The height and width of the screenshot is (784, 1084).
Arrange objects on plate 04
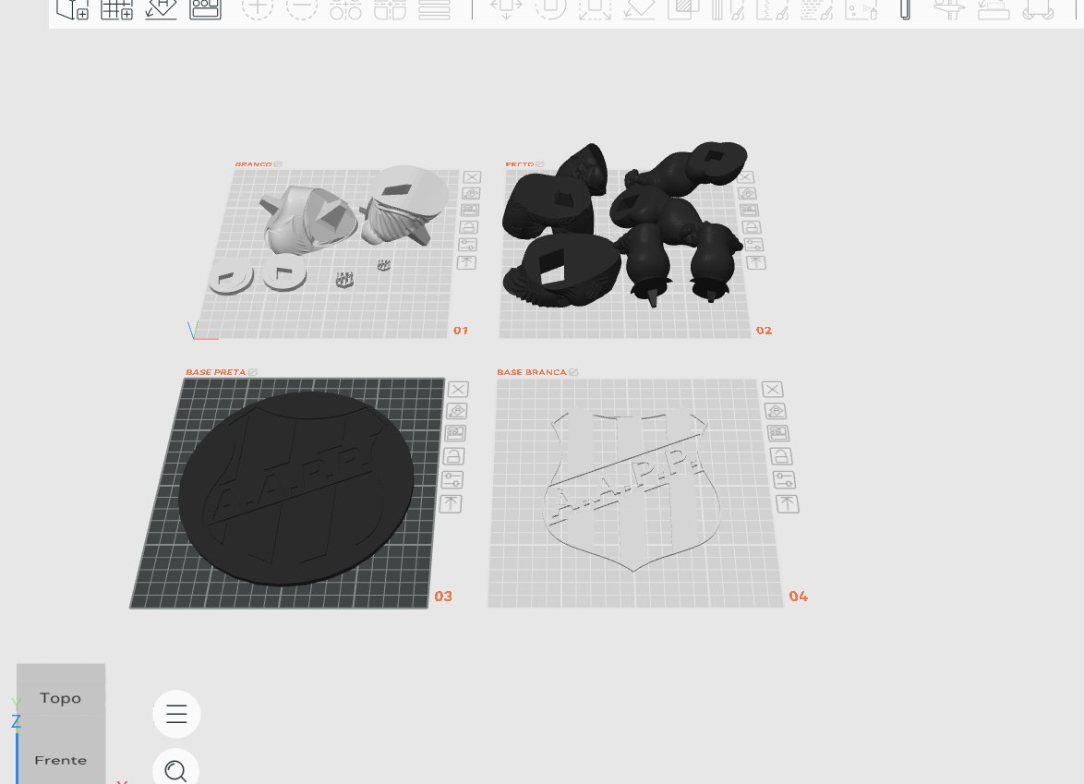777,433
